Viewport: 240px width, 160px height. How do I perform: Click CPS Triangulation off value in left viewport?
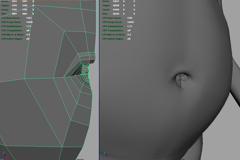pos(28,30)
